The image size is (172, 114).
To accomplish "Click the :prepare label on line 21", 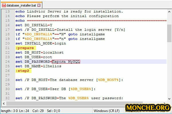I will coord(25,48).
